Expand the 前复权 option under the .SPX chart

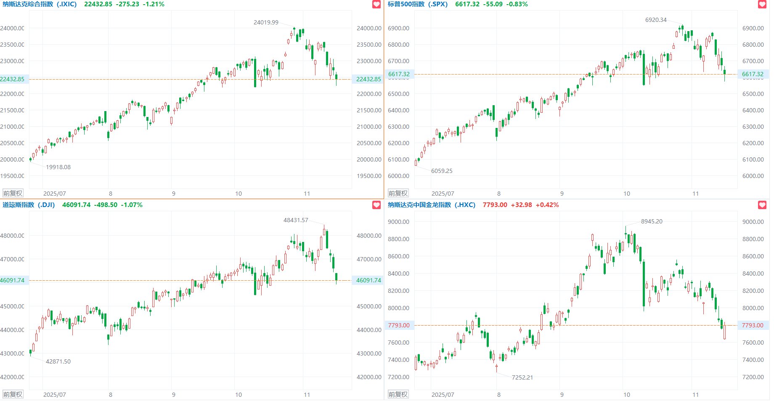pos(398,194)
